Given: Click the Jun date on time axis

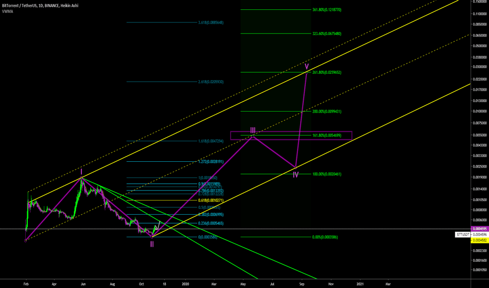Looking at the screenshot, I should click(x=83, y=284).
